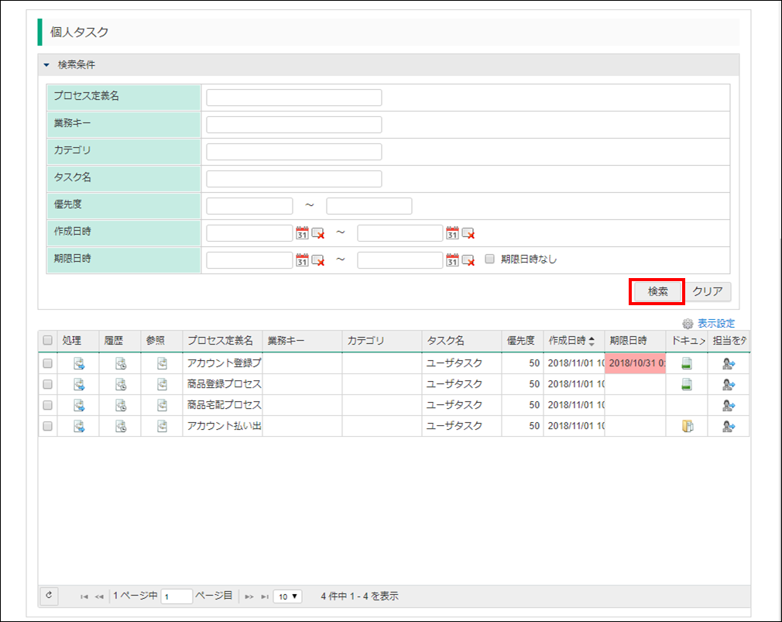Open document icon in アカウント登録 row
This screenshot has height=622, width=782.
point(686,363)
